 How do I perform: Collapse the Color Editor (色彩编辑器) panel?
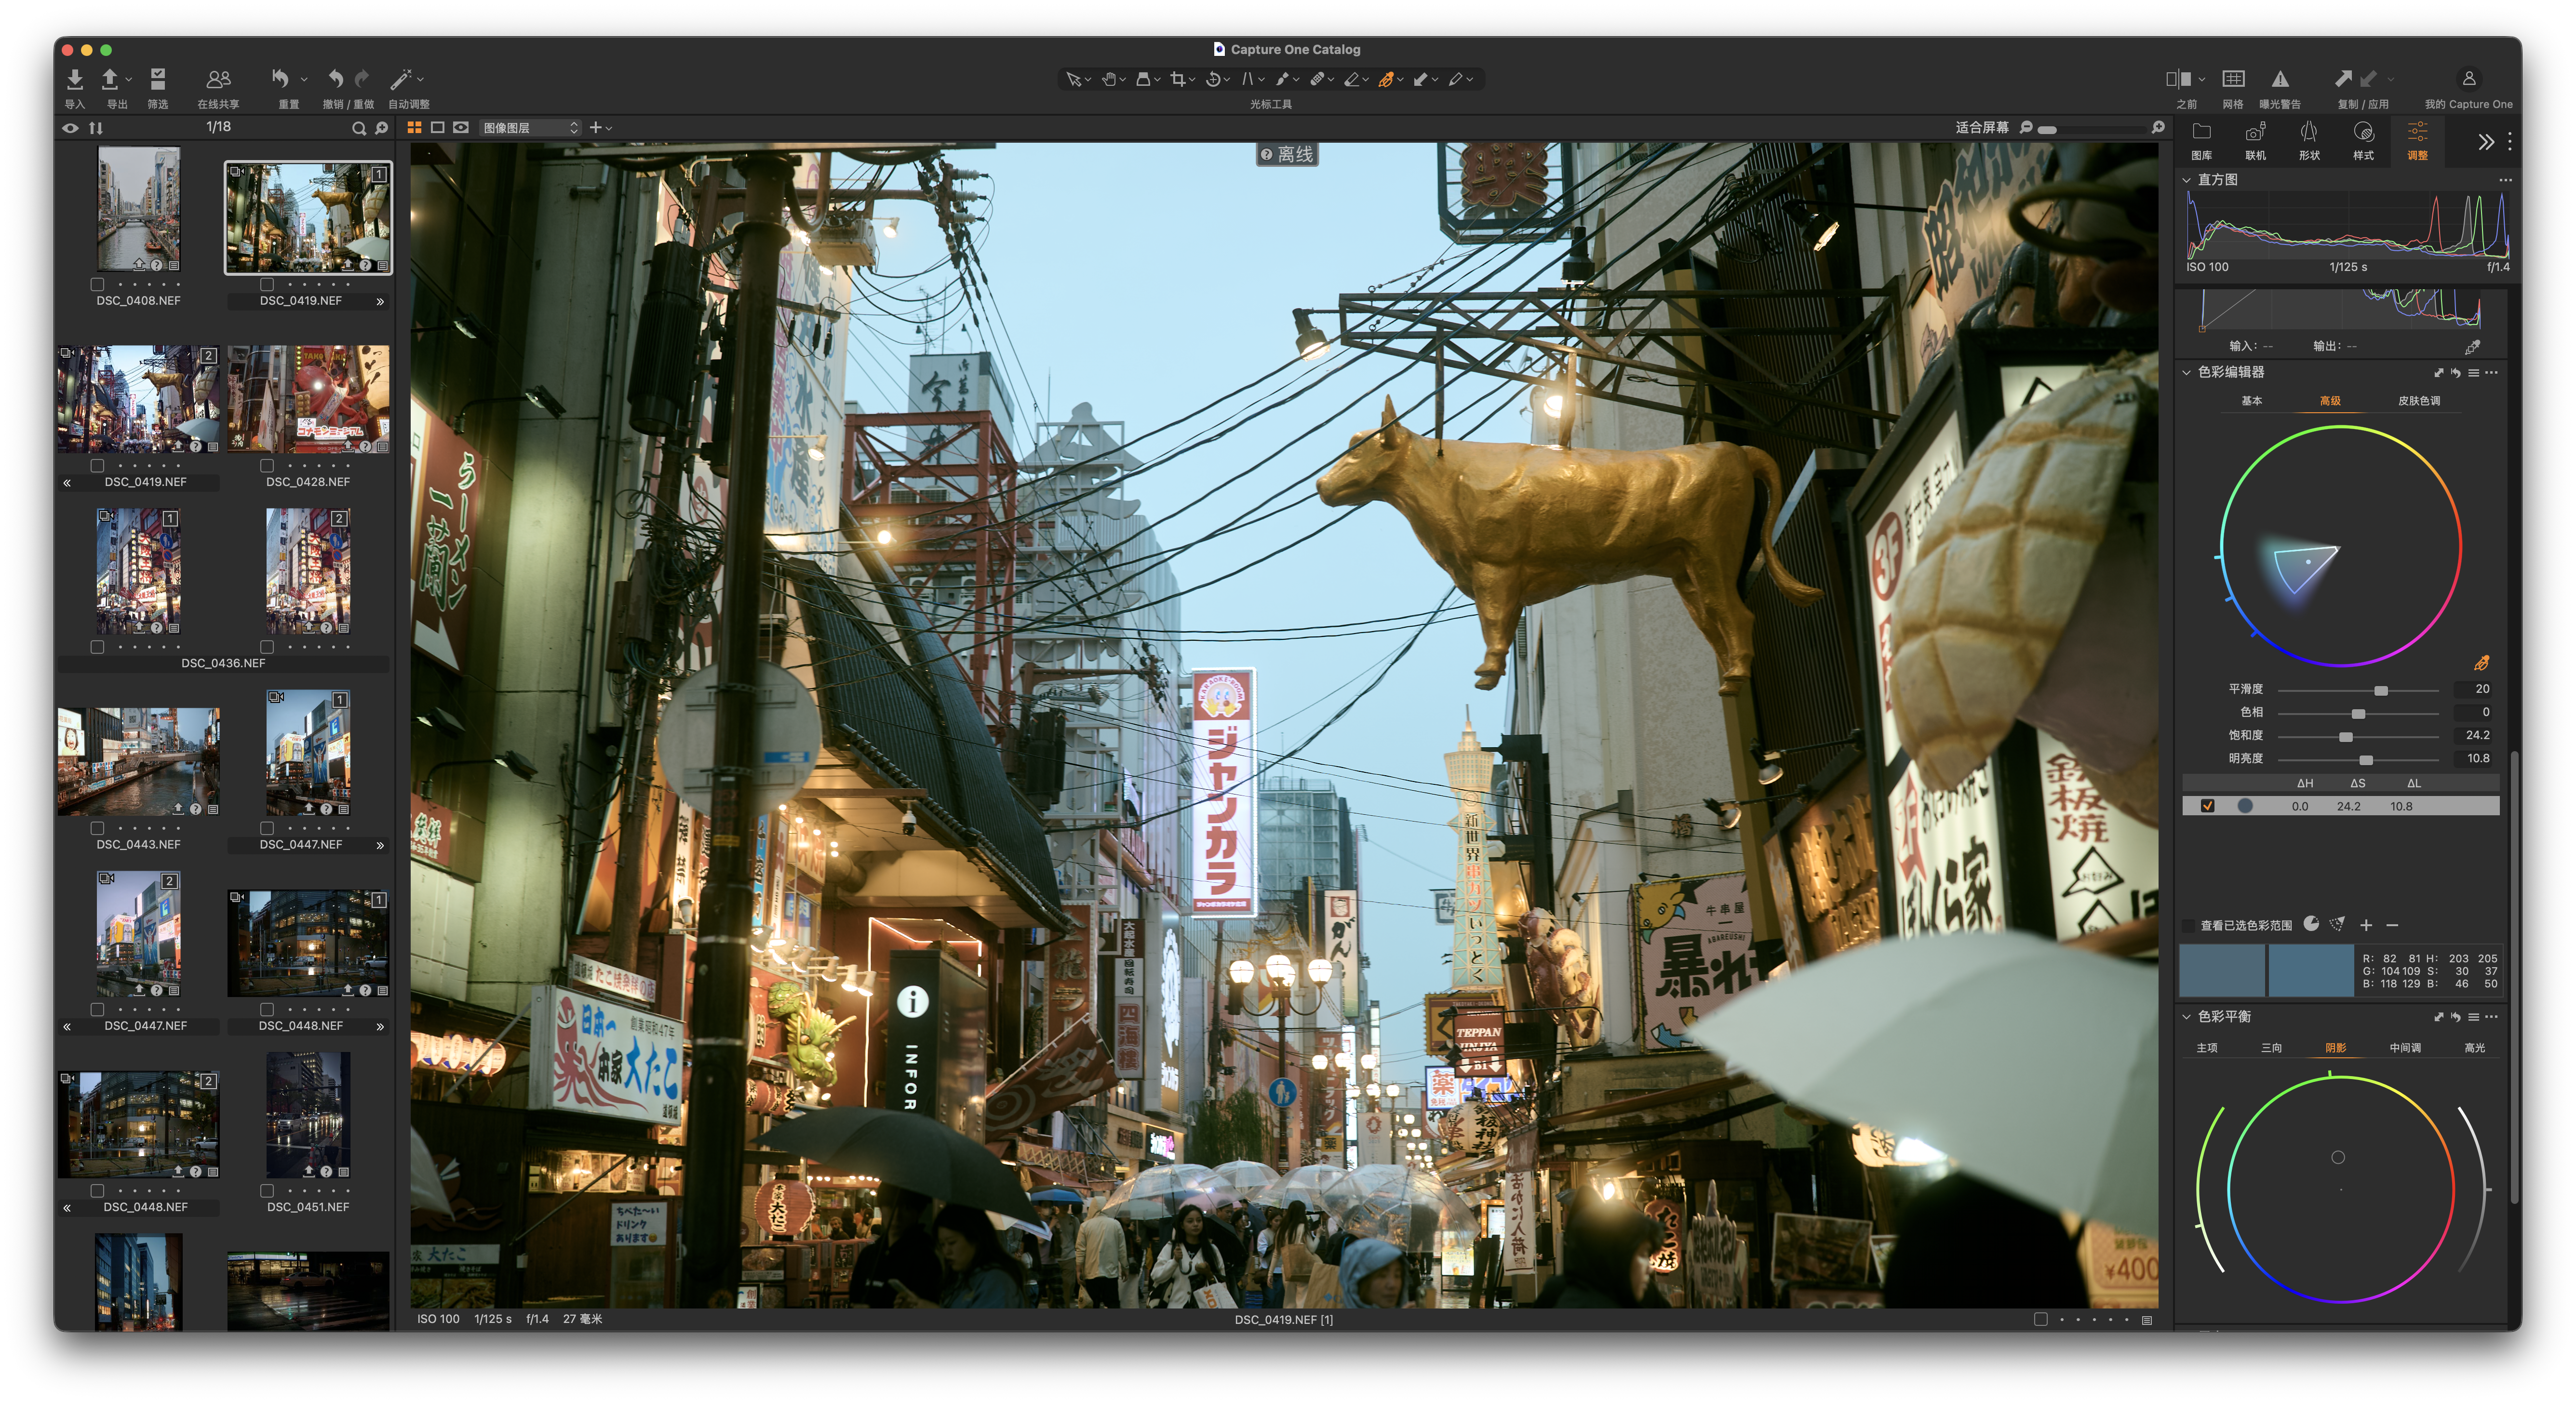point(2186,372)
